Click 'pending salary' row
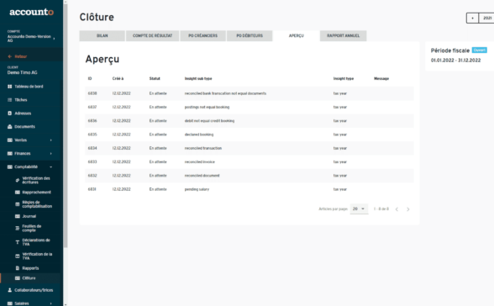 tap(250, 189)
